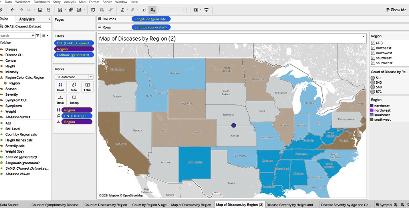409x208 pixels.
Task: Open the Fit size dropdown in toolbar
Action: pos(173,10)
